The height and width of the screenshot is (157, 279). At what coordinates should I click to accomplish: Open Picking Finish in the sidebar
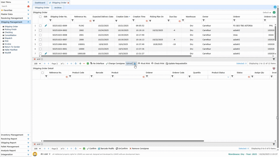10,29
